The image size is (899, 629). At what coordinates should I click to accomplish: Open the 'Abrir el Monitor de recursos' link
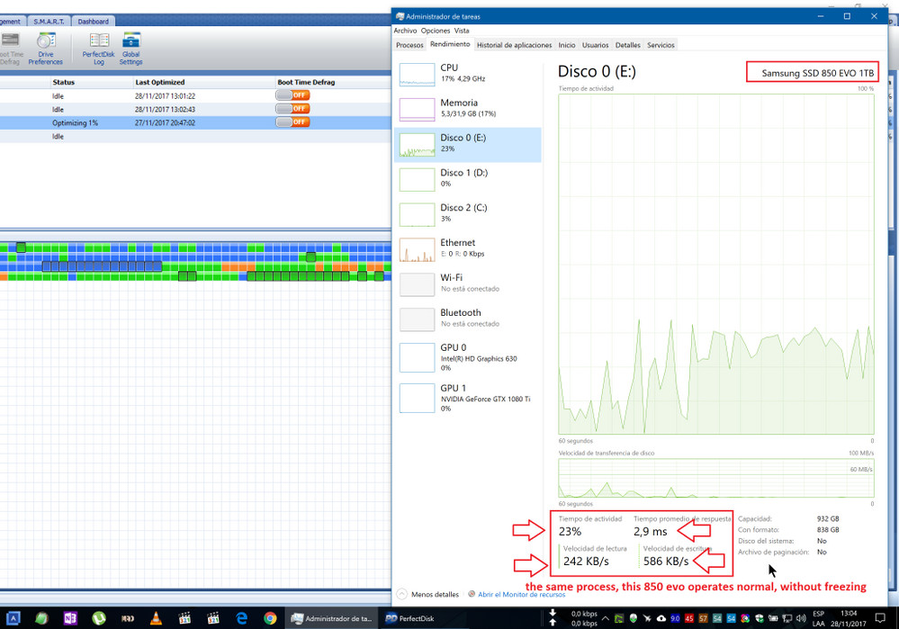coord(521,595)
